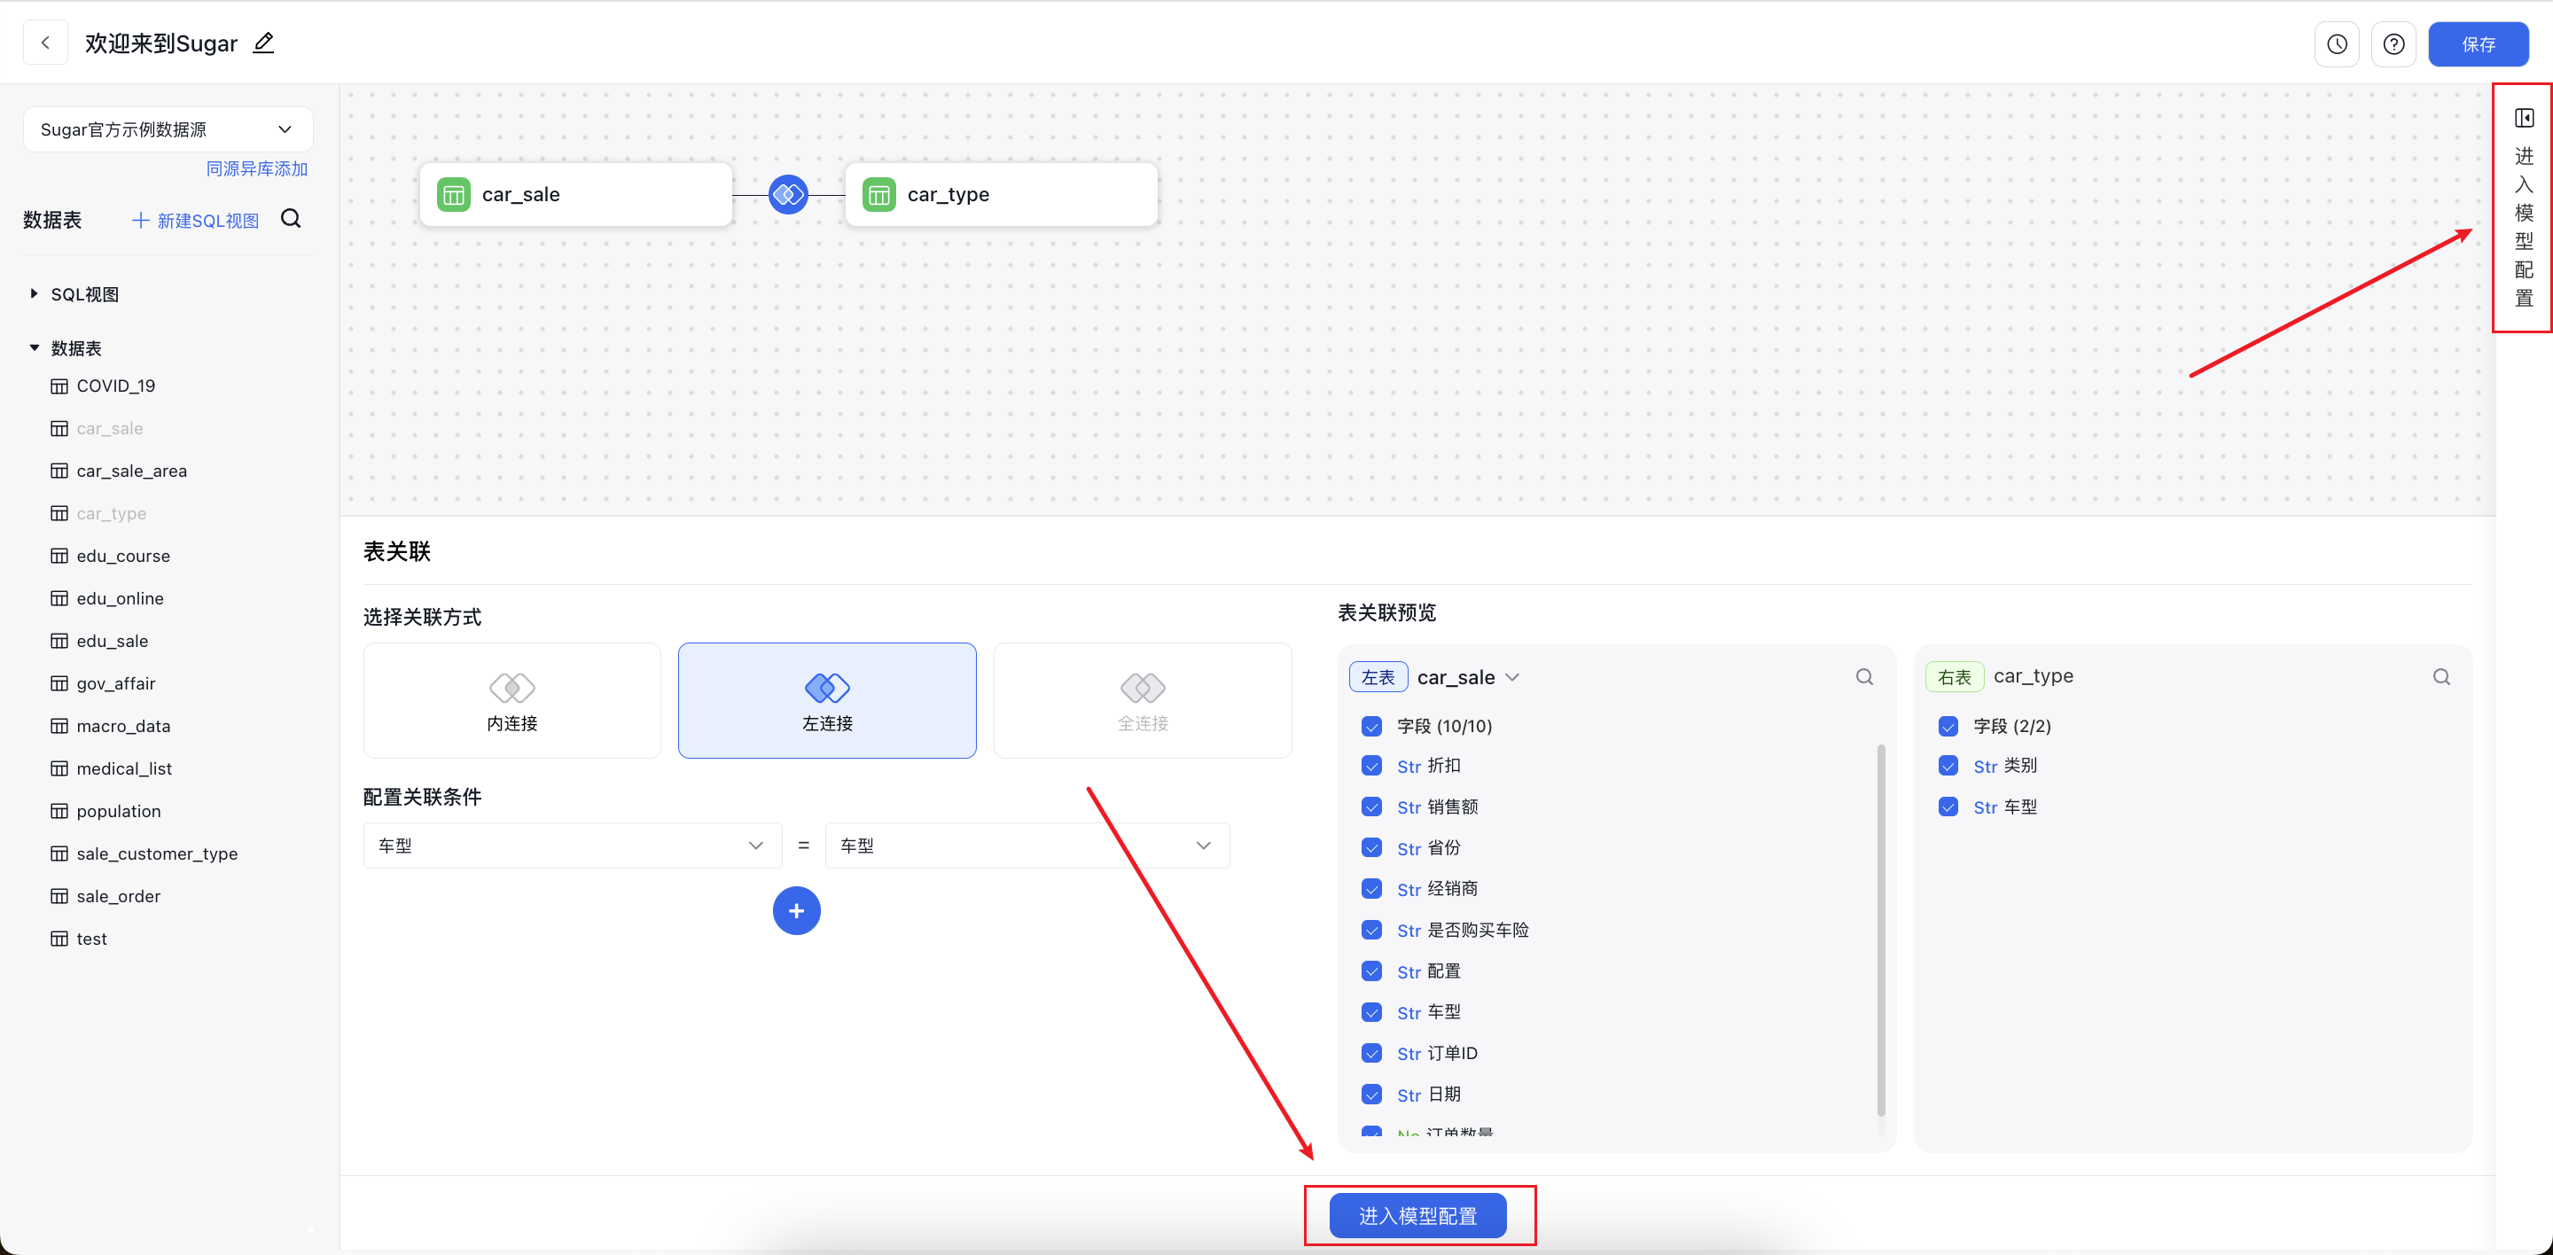Uncheck the 经销商 field checkbox
Image resolution: width=2553 pixels, height=1255 pixels.
click(1371, 890)
